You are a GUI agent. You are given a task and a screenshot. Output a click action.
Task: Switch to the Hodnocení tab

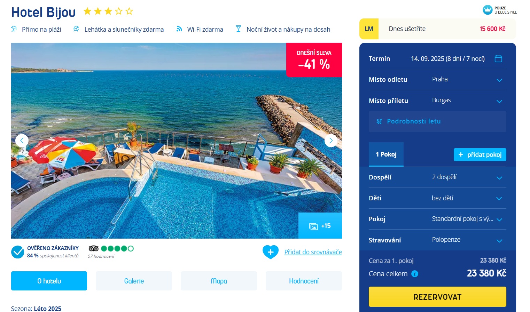point(304,281)
